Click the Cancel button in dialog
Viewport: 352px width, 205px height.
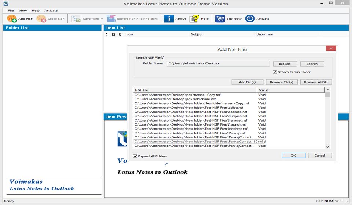tap(320, 156)
